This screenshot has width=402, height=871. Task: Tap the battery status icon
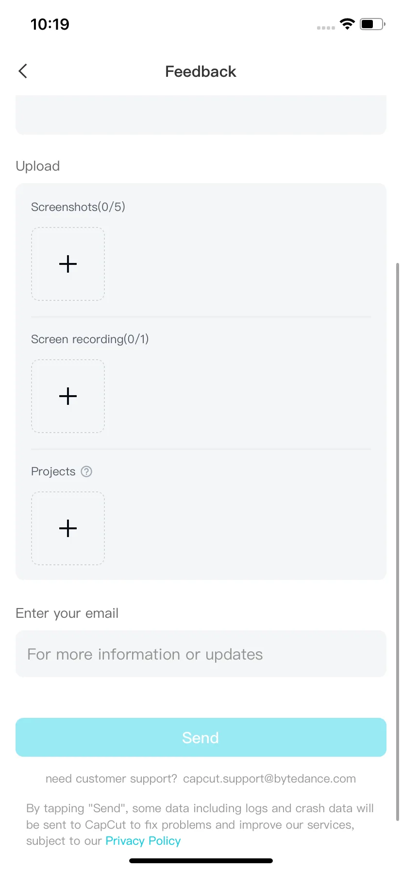coord(372,24)
